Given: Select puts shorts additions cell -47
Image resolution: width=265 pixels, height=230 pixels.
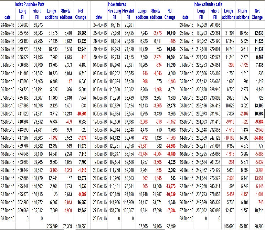Looking at the screenshot, I should tap(69, 82).
